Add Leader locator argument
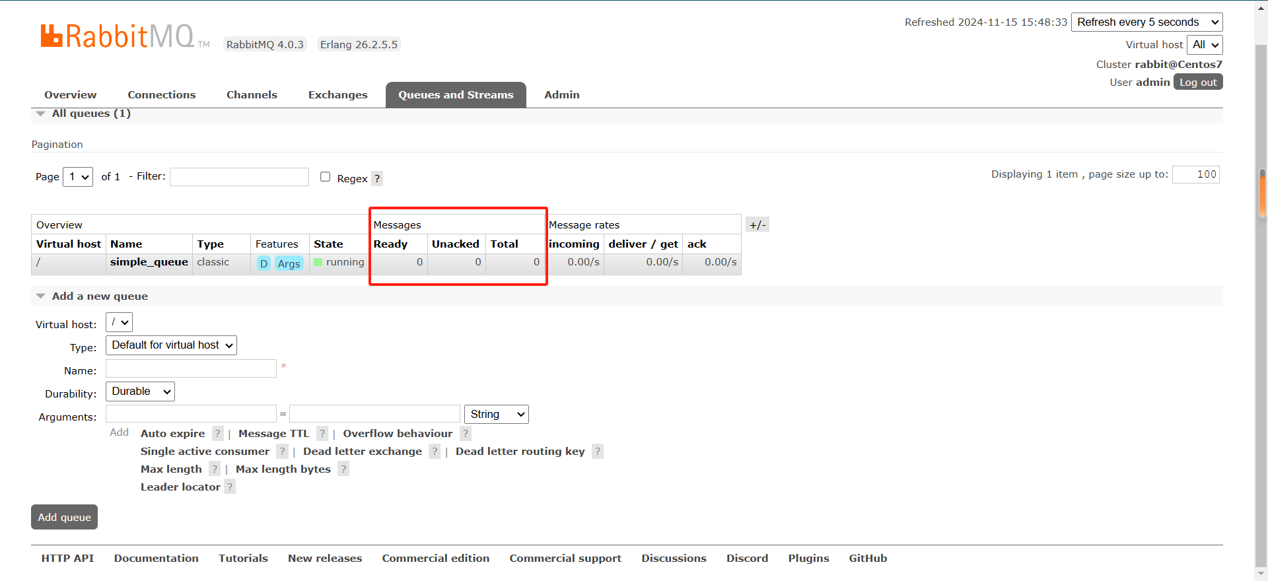Viewport: 1268px width, 581px height. point(180,487)
